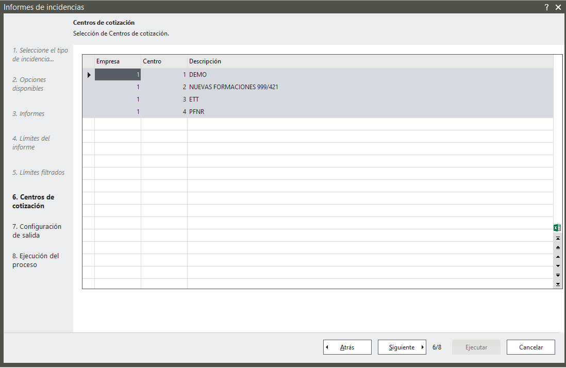Screen dimensions: 566x368
Task: Export the grid to Excel
Action: coord(557,228)
